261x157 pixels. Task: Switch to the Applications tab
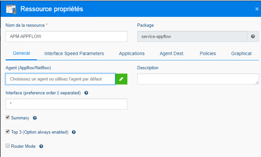(x=132, y=53)
